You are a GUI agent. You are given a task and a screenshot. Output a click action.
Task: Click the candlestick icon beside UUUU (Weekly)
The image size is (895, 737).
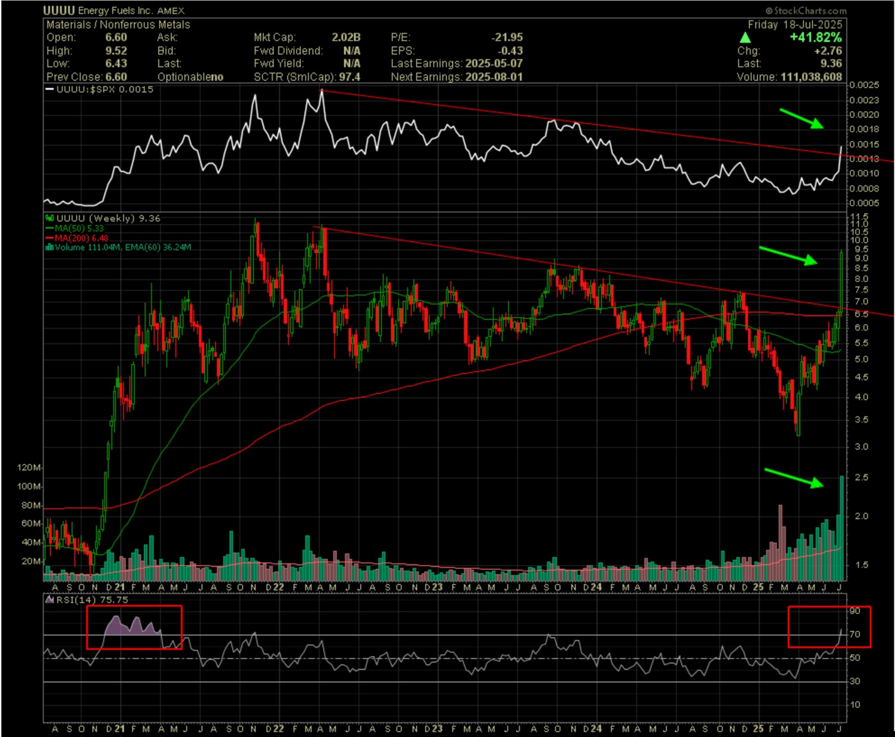pyautogui.click(x=50, y=218)
